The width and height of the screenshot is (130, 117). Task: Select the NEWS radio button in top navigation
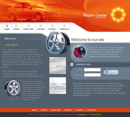7,26
